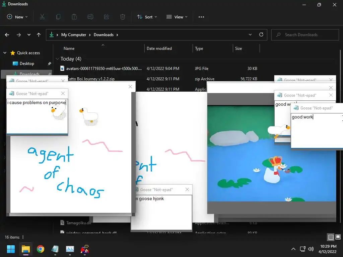Click the Copy icon in toolbar
Viewport: 343px width, 257px height.
58,17
